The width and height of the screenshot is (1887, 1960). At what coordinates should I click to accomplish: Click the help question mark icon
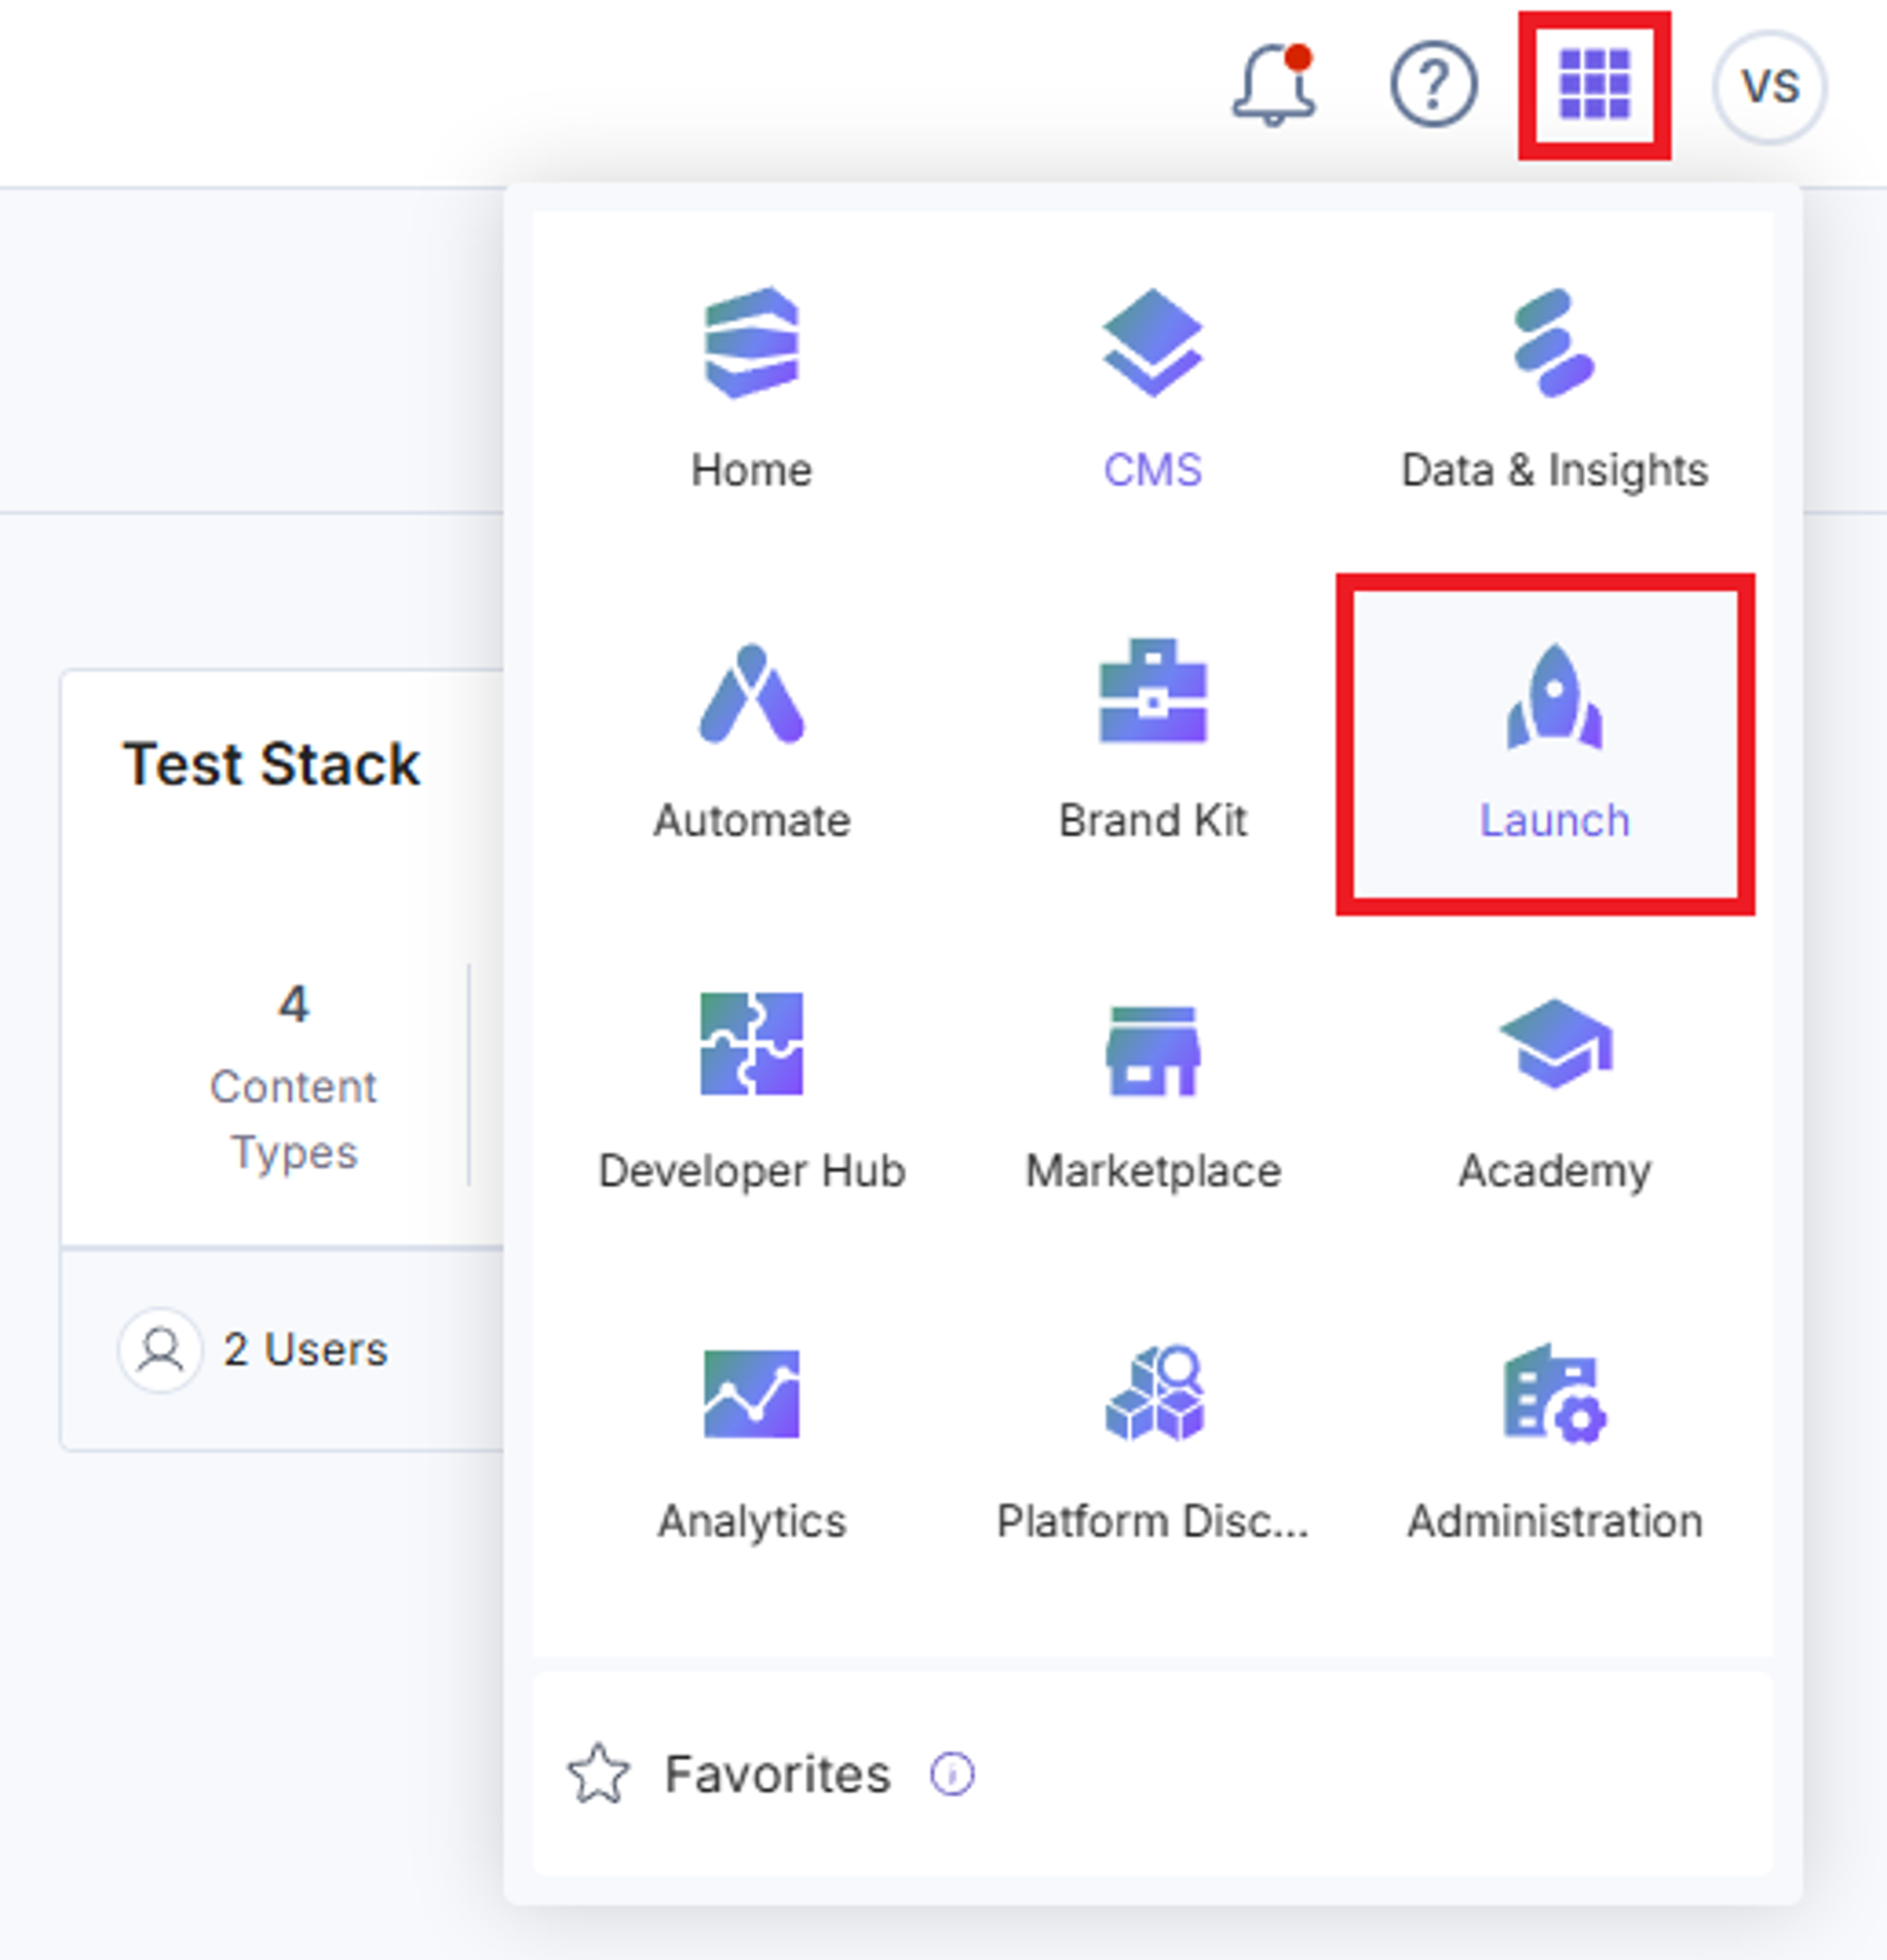(1433, 85)
